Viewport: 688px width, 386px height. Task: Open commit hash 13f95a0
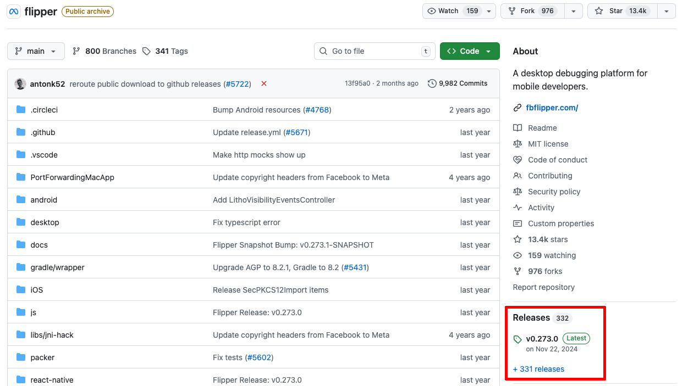coord(357,83)
